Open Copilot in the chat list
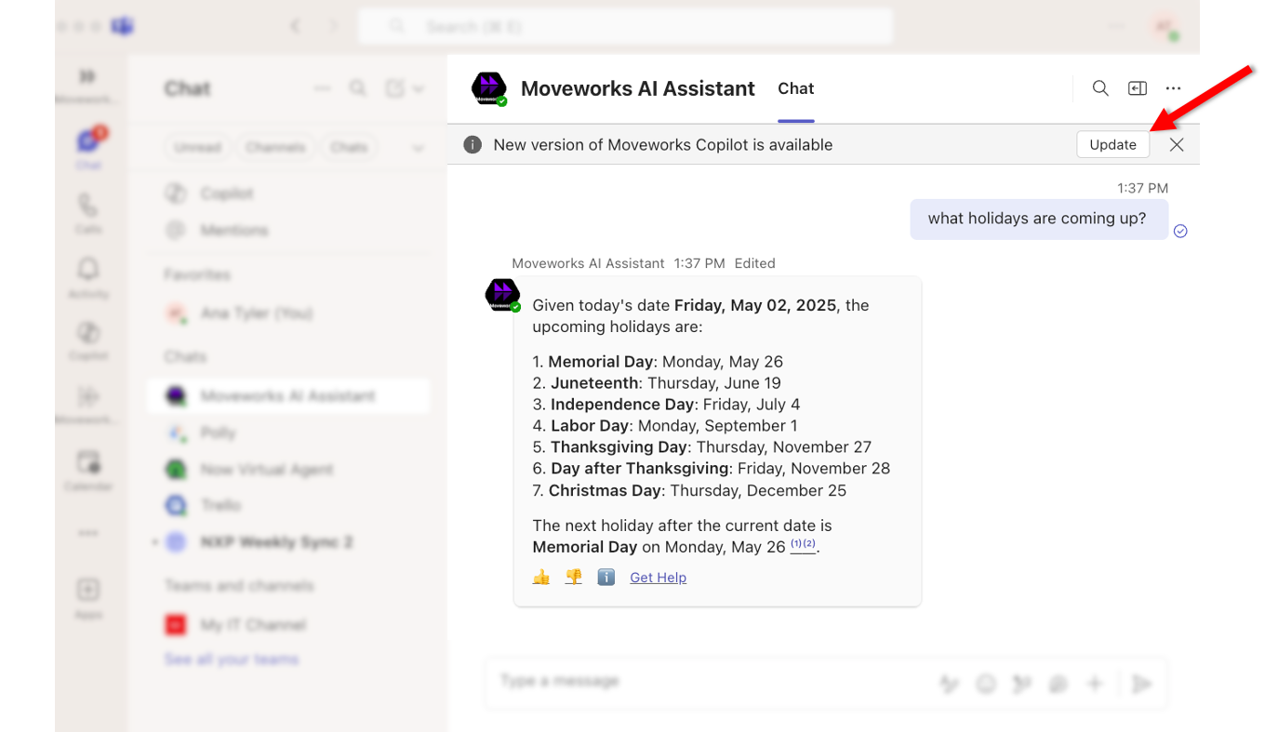The image size is (1278, 732). (288, 193)
